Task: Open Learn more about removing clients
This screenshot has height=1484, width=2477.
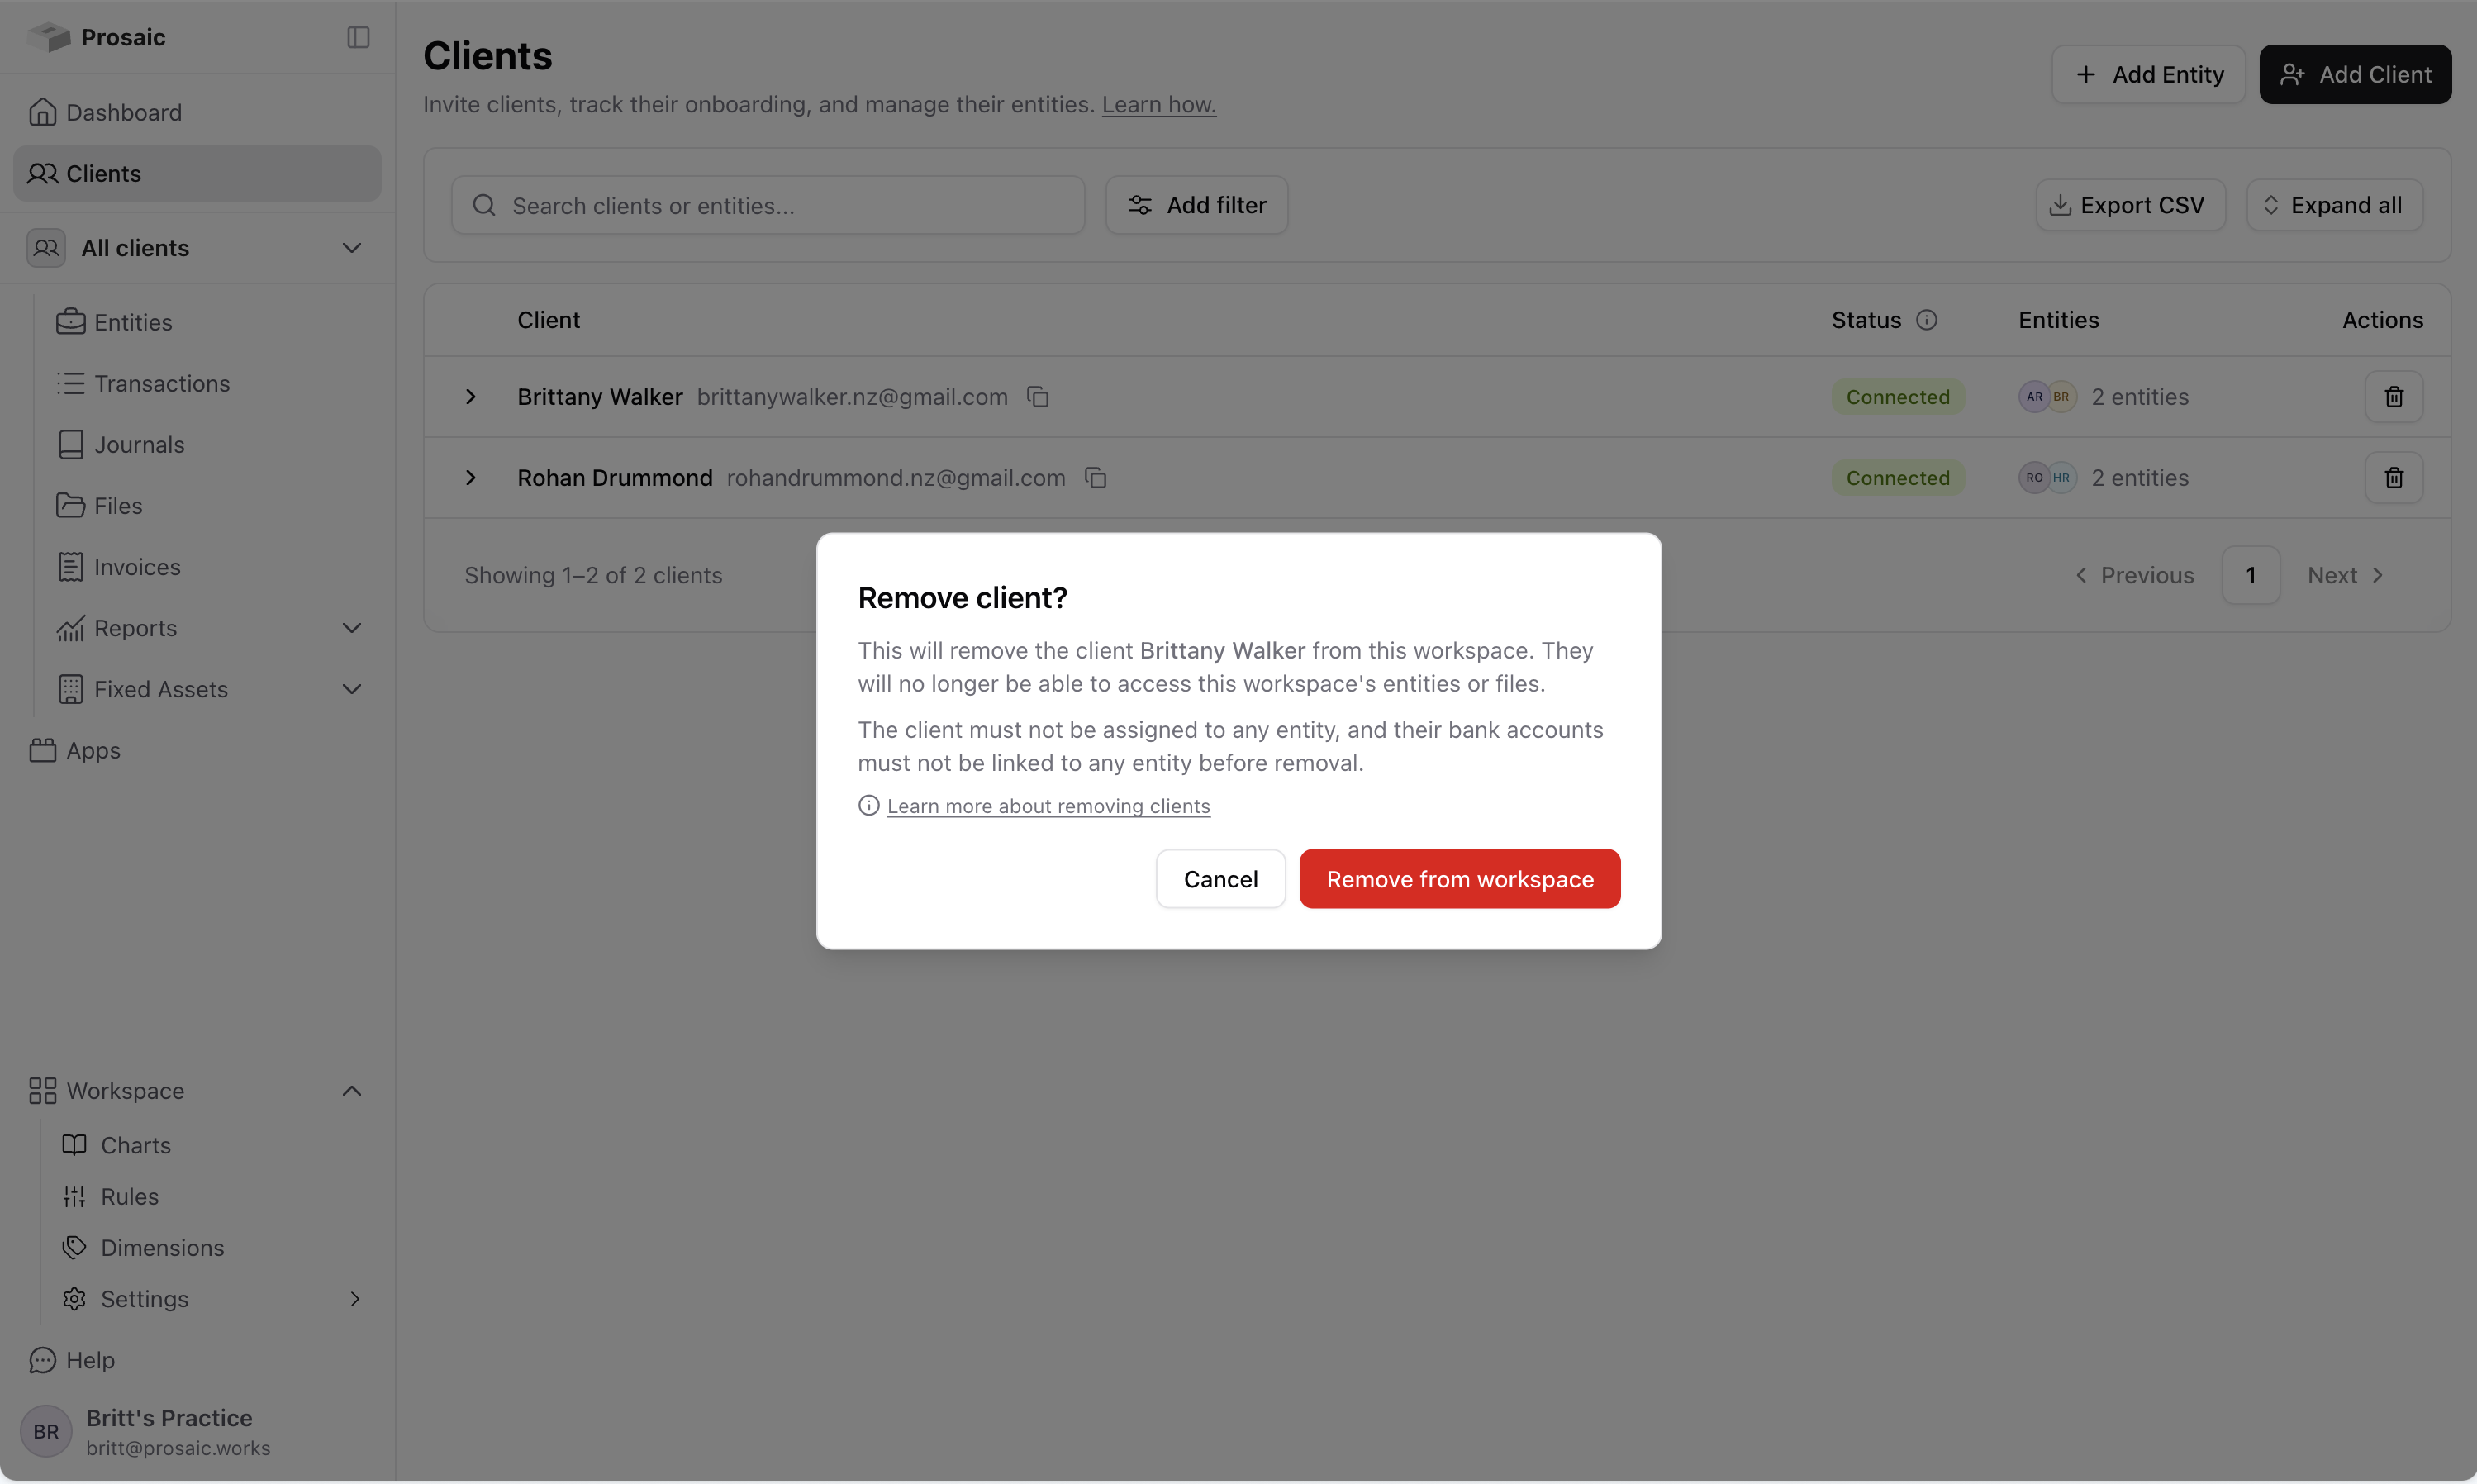Action: [x=1048, y=806]
